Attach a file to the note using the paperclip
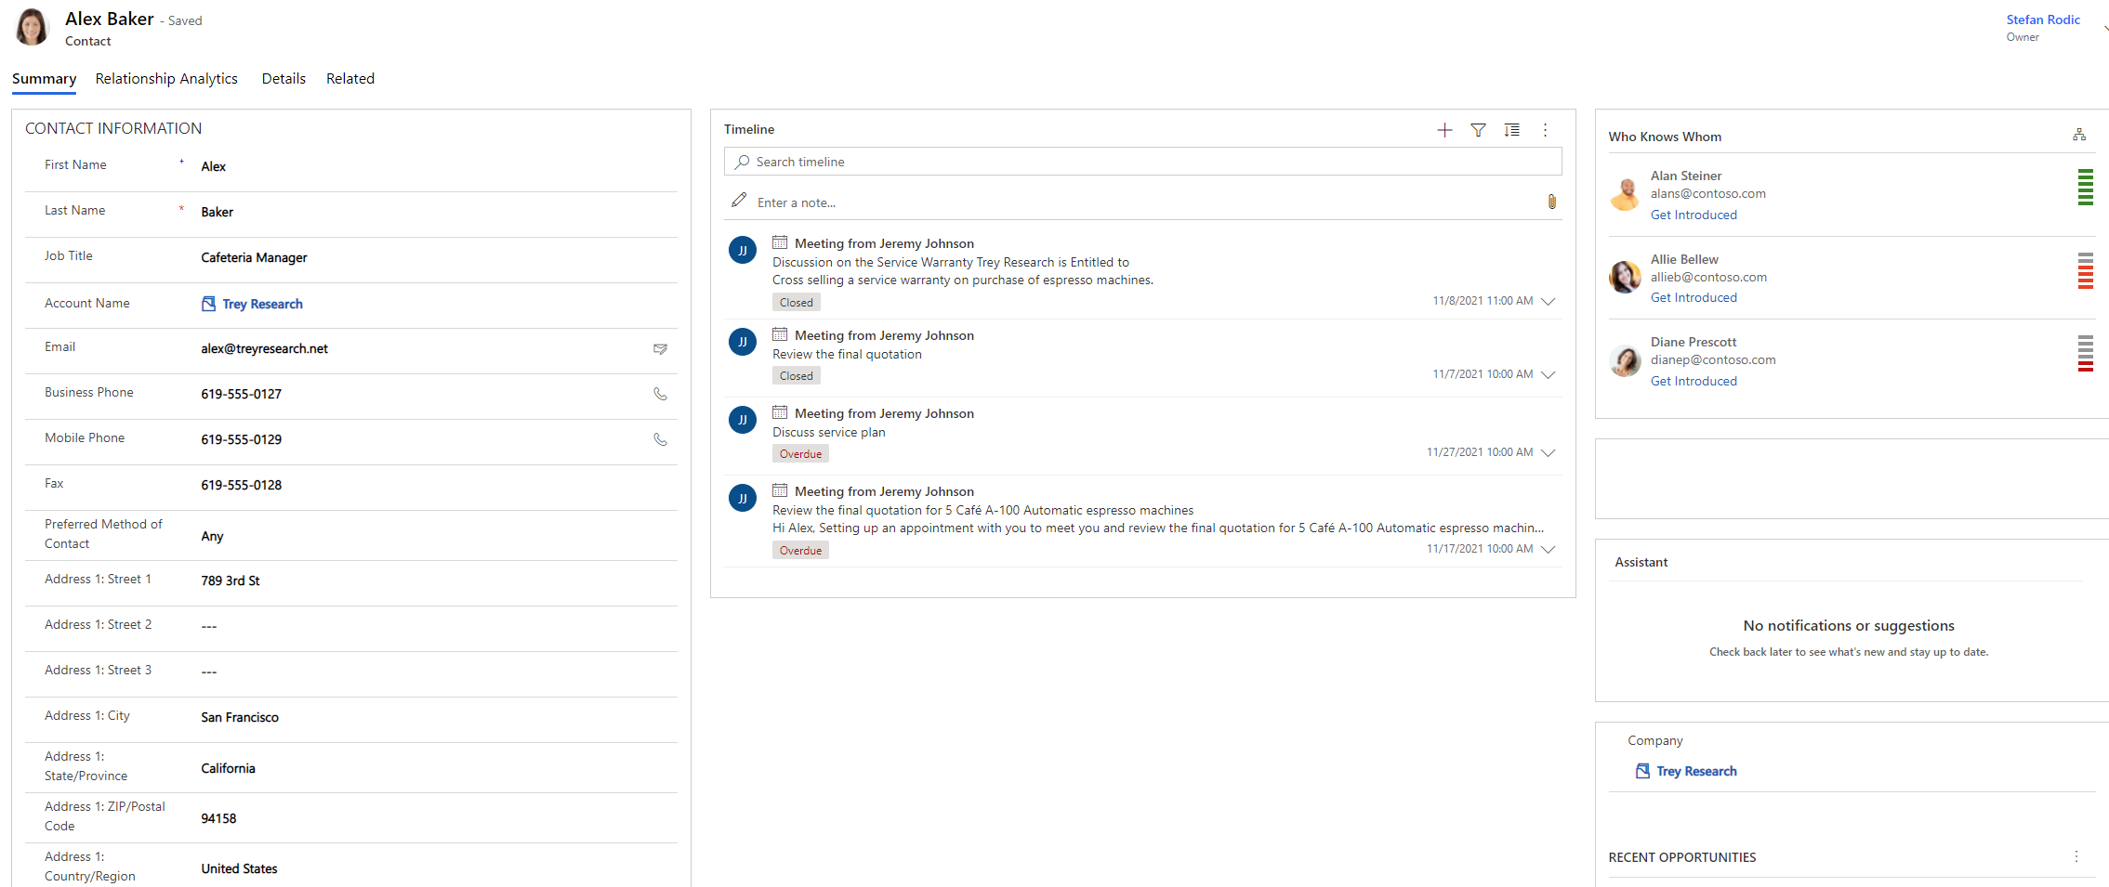The width and height of the screenshot is (2109, 887). [x=1551, y=202]
